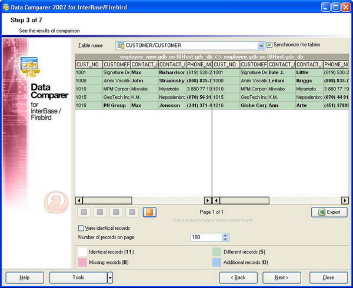Click the Additional records blue color swatch
Viewport: 353px width, 288px height.
[217, 262]
